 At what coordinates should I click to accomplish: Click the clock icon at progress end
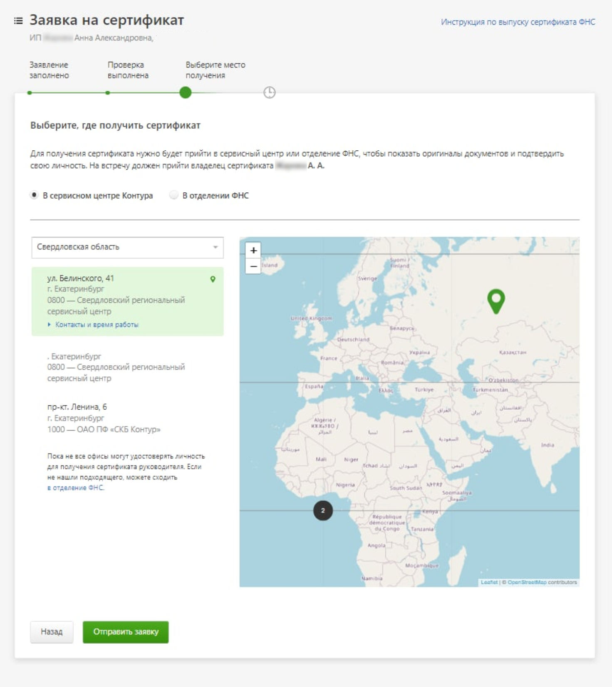pyautogui.click(x=270, y=92)
